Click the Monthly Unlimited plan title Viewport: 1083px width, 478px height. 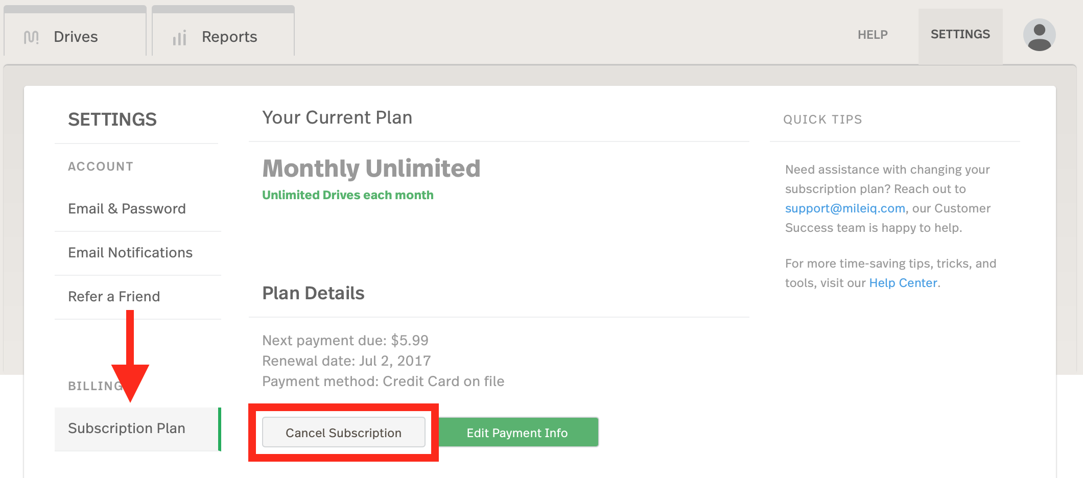click(x=370, y=168)
